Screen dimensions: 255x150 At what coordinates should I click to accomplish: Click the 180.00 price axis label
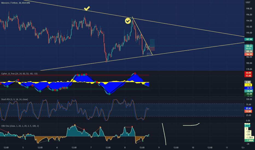[249, 63]
